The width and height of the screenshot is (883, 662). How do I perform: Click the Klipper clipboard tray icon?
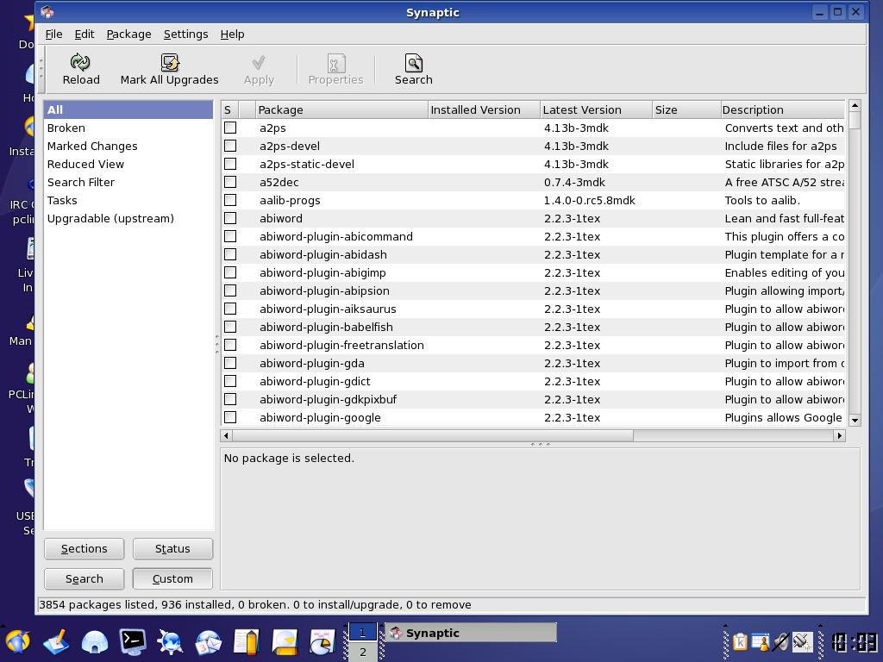[740, 641]
